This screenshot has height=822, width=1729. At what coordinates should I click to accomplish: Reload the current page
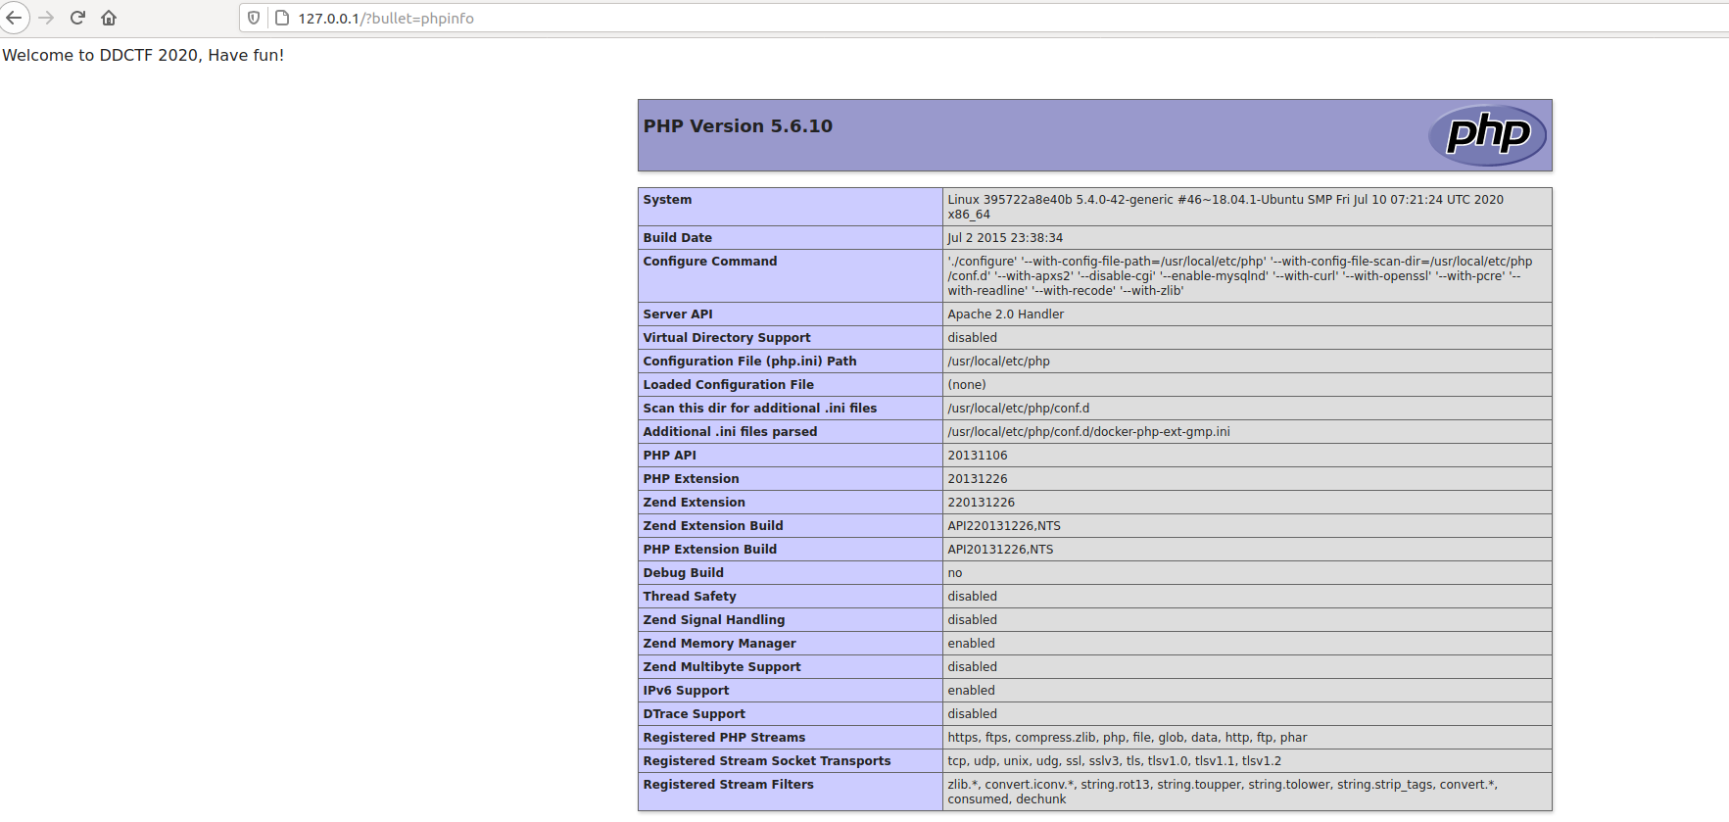tap(77, 18)
